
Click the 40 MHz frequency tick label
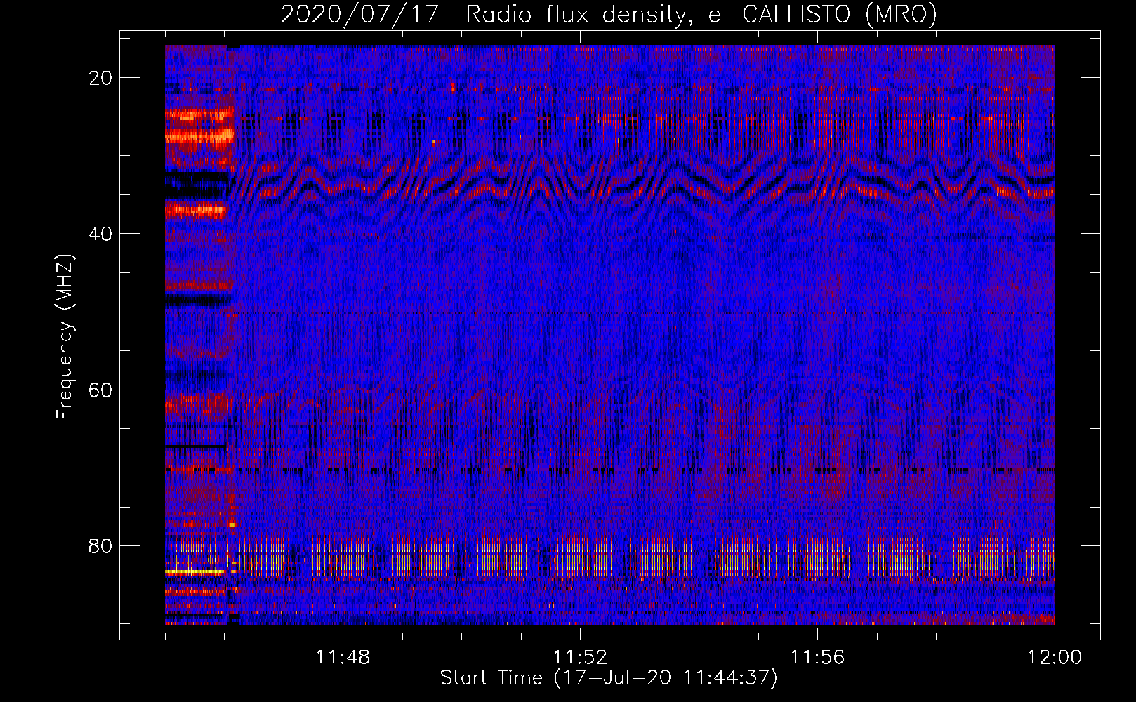(x=100, y=234)
